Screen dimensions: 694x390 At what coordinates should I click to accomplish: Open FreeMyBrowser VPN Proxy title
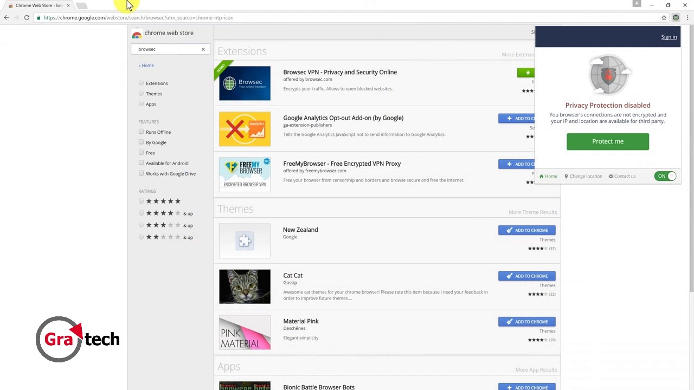pyautogui.click(x=342, y=164)
